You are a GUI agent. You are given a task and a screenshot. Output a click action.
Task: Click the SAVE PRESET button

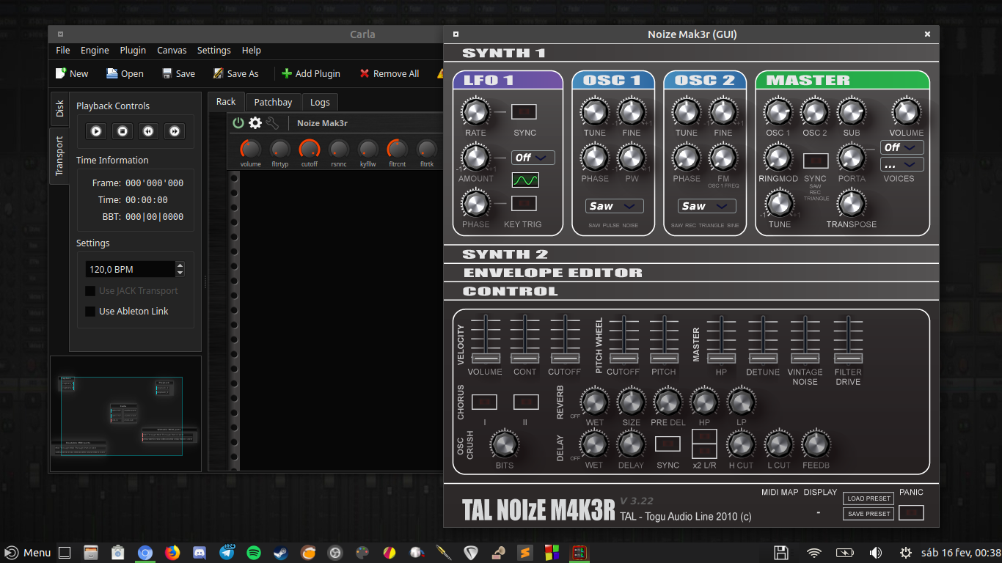click(868, 513)
